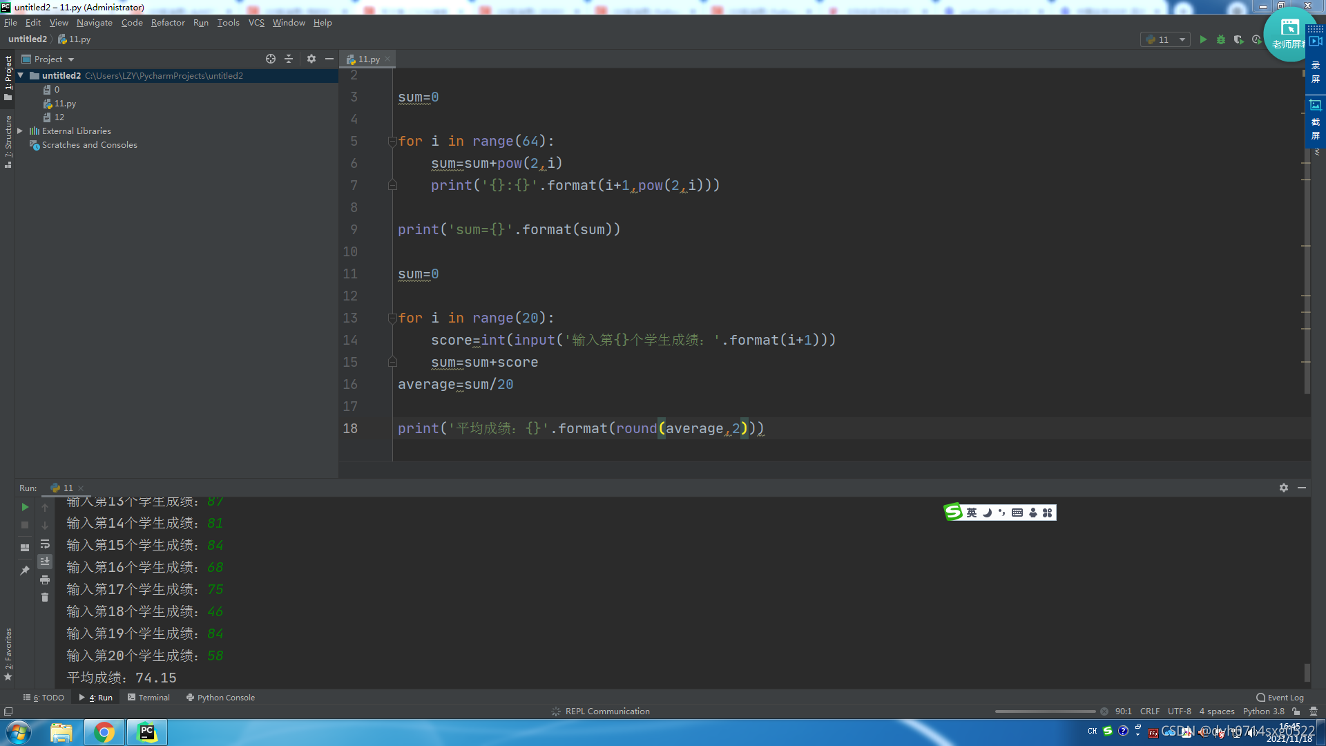
Task: Clear all Run console output
Action: (x=45, y=597)
